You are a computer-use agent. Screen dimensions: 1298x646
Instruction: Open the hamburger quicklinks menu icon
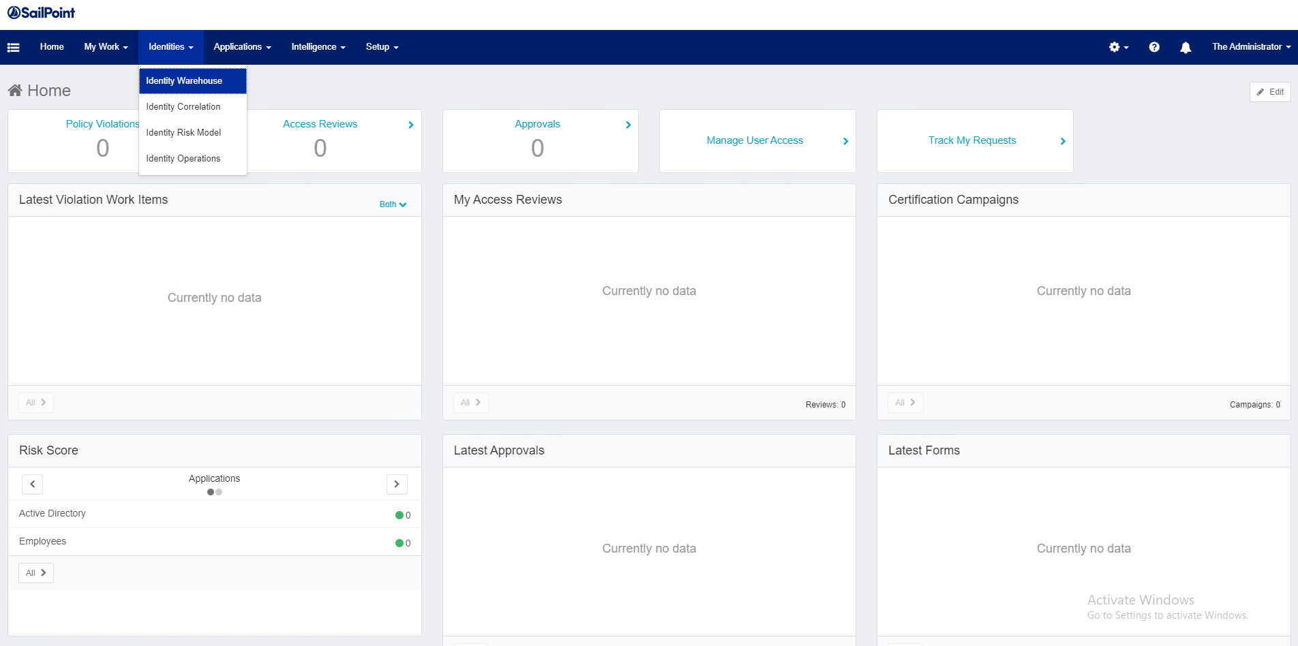click(13, 47)
